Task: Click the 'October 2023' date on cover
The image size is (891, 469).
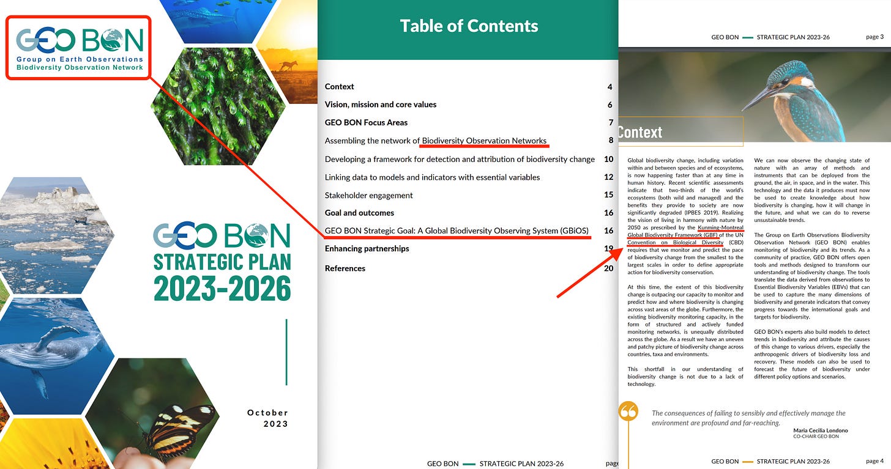Action: click(x=267, y=418)
